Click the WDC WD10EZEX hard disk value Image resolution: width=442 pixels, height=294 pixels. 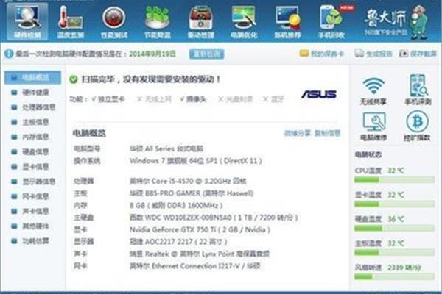214,218
